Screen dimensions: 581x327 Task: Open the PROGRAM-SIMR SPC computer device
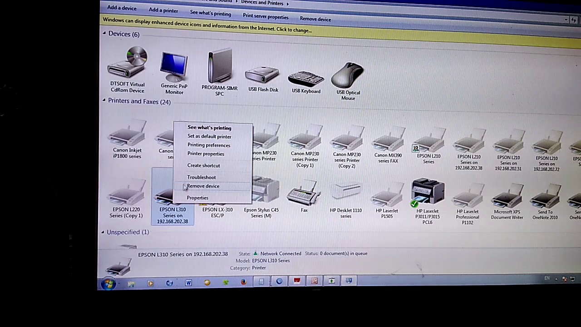click(220, 73)
